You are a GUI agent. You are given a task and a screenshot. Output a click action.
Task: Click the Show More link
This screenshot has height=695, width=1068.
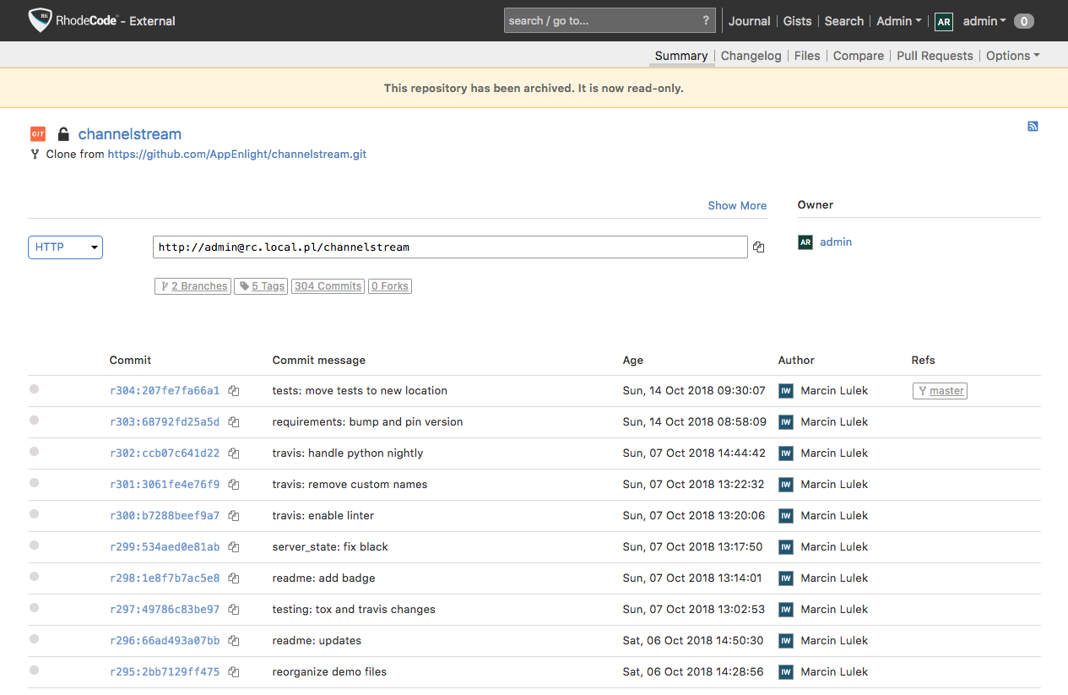[737, 205]
